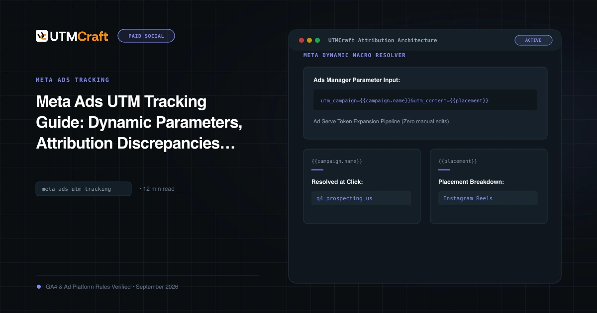Click the purple verified dot in footer
This screenshot has height=313, width=597.
click(x=39, y=287)
